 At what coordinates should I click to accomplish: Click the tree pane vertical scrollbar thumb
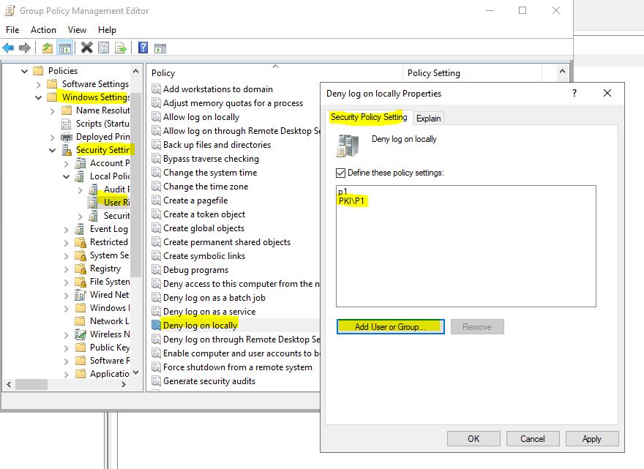pos(135,184)
